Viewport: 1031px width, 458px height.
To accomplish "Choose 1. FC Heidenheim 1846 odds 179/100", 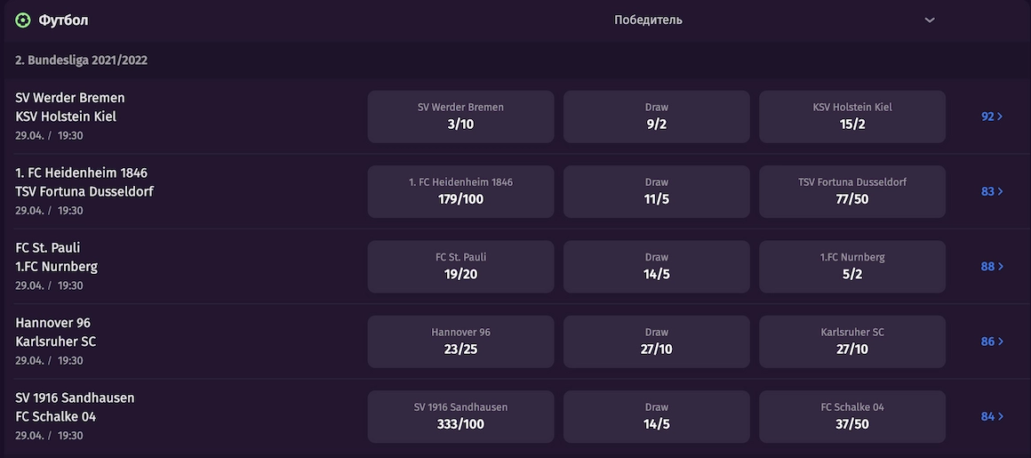I will (460, 191).
